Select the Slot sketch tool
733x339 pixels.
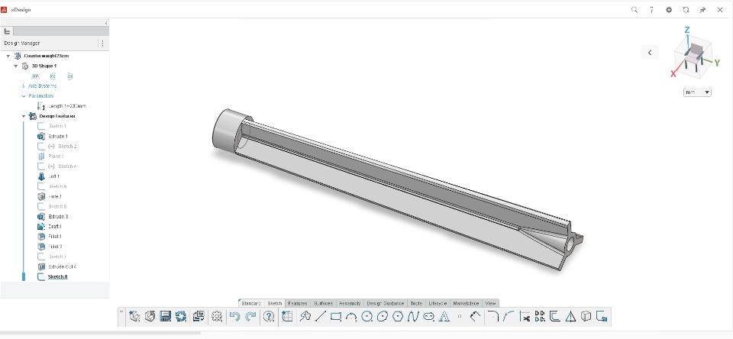[428, 317]
